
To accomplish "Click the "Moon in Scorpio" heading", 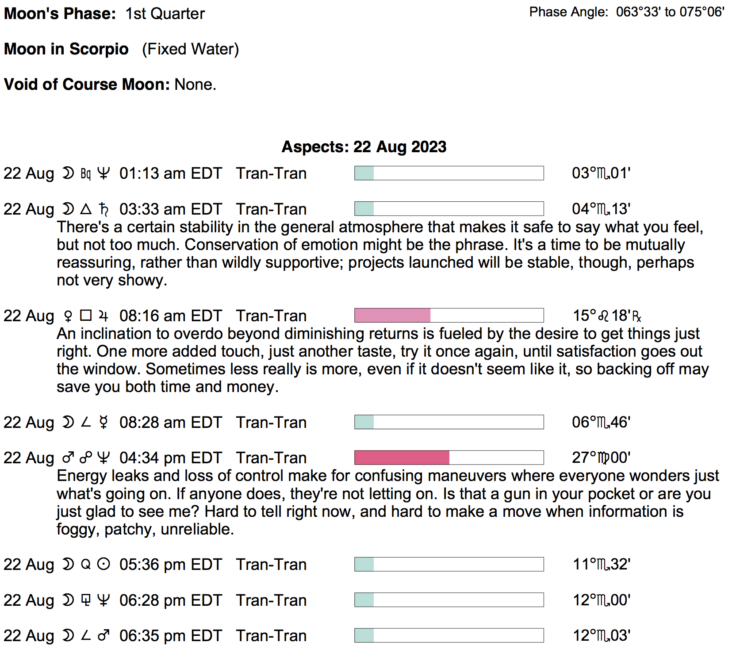I will point(66,49).
